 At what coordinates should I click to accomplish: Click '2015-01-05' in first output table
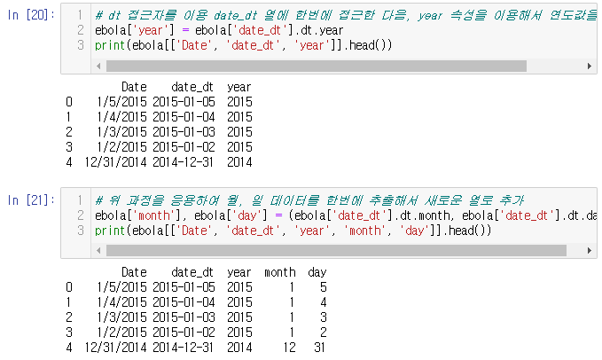(x=184, y=102)
